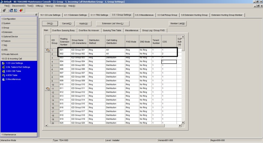Open the CO Line Settings sidebar item icon

[x=3, y=63]
